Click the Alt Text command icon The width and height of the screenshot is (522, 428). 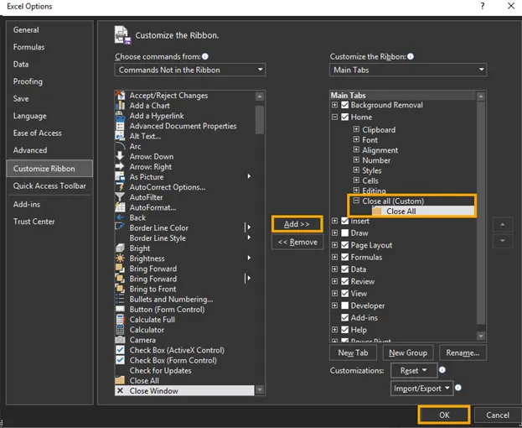120,136
